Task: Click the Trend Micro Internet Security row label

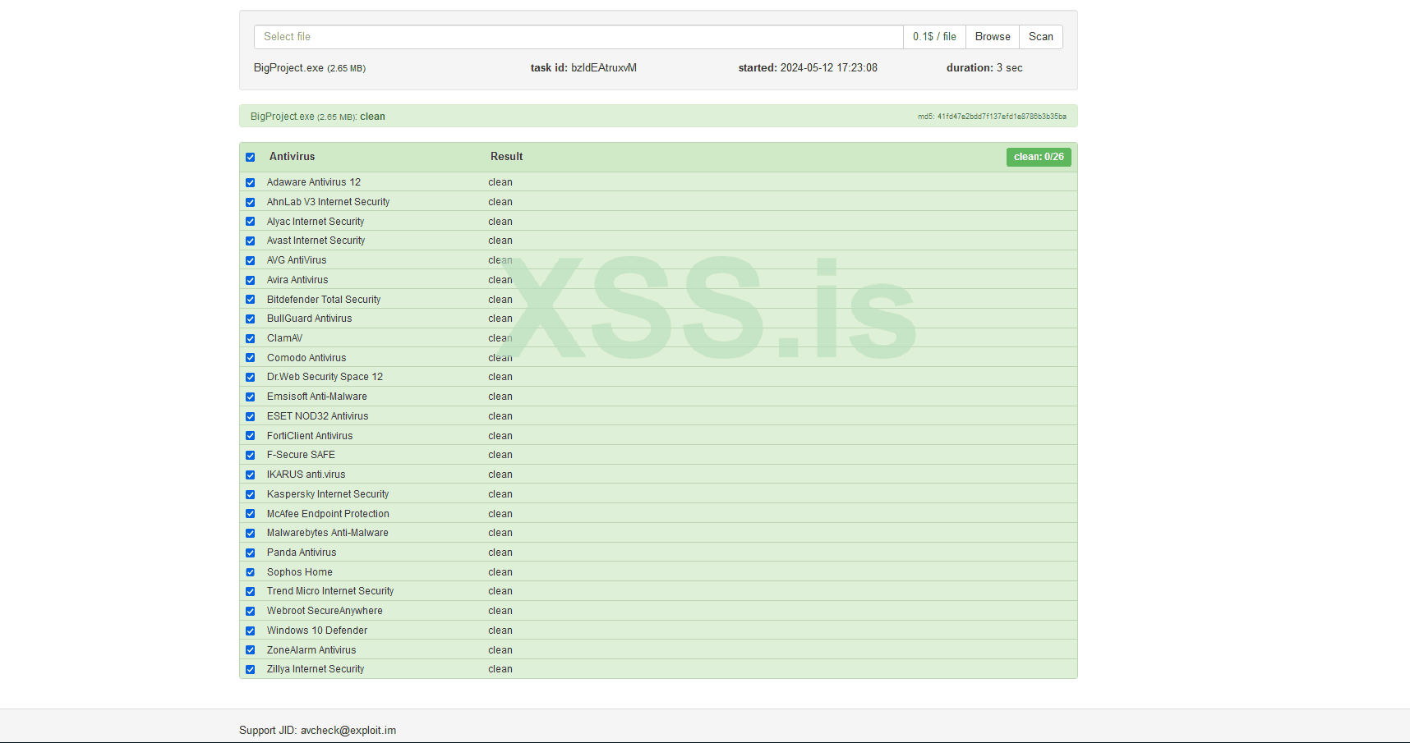Action: tap(330, 591)
